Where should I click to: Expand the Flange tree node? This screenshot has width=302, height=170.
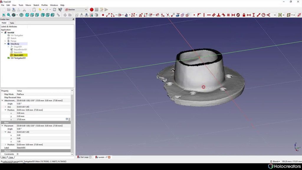(x=5, y=41)
